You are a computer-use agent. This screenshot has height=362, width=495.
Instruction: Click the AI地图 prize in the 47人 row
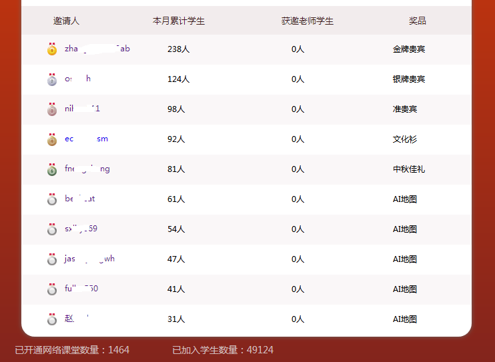(x=405, y=259)
